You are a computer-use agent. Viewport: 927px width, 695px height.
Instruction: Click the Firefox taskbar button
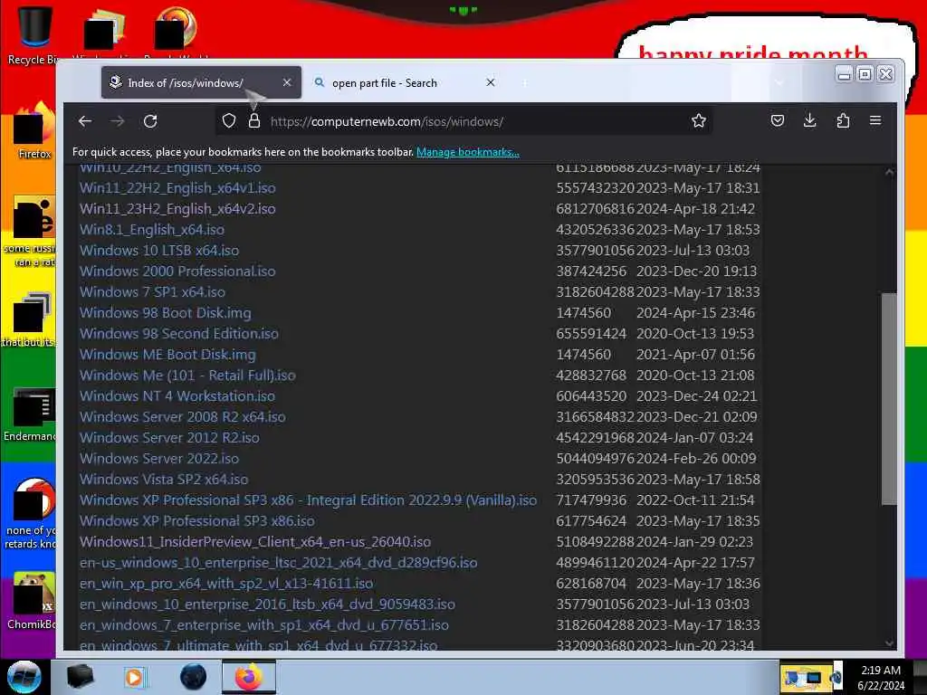(249, 677)
